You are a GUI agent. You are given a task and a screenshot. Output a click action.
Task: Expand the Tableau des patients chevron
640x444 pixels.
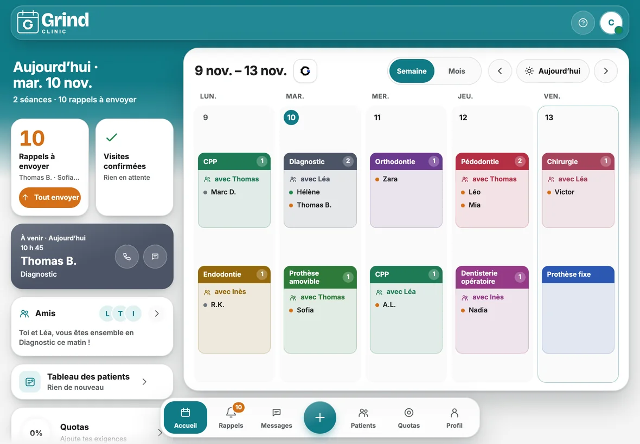coord(144,382)
